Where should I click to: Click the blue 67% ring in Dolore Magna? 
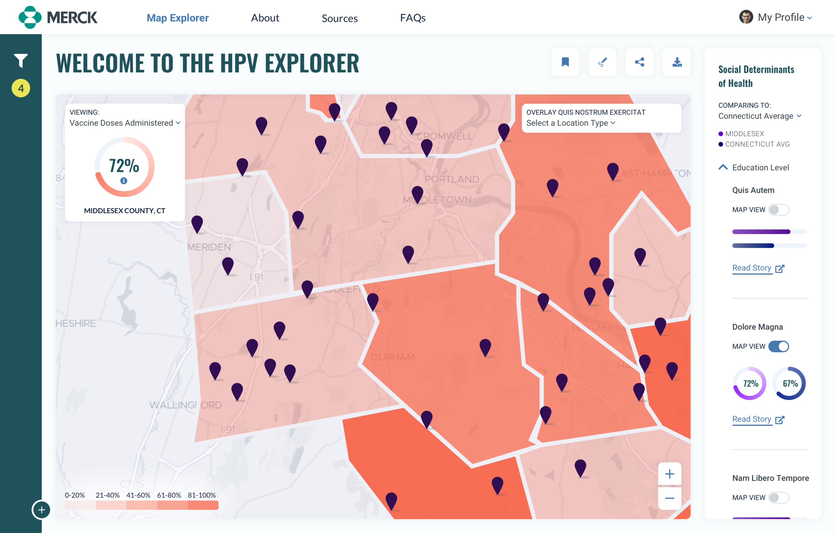[x=789, y=383]
